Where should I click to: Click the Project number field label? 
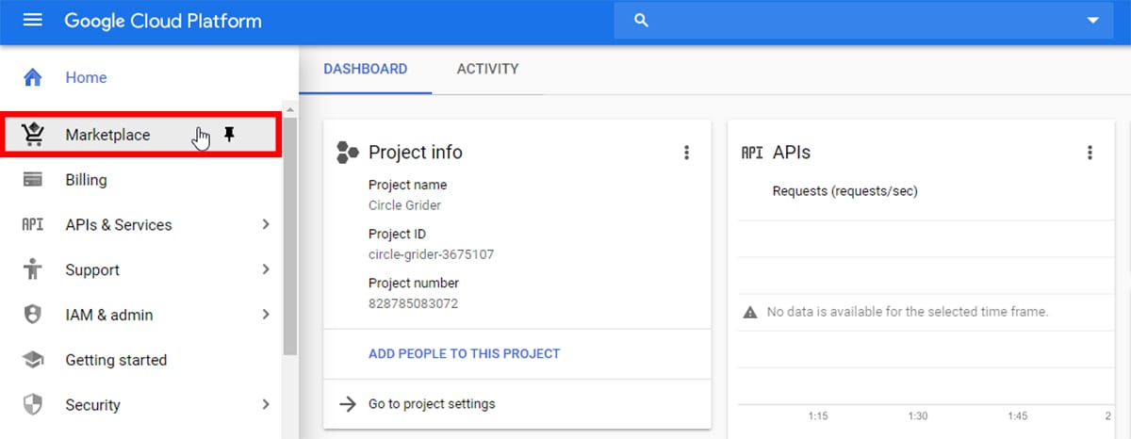coord(414,283)
